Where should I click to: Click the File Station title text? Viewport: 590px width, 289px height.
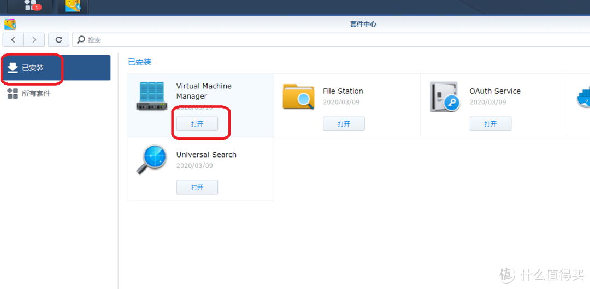click(x=343, y=91)
